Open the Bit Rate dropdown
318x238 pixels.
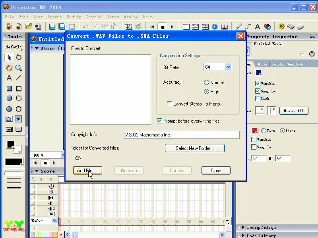[228, 67]
